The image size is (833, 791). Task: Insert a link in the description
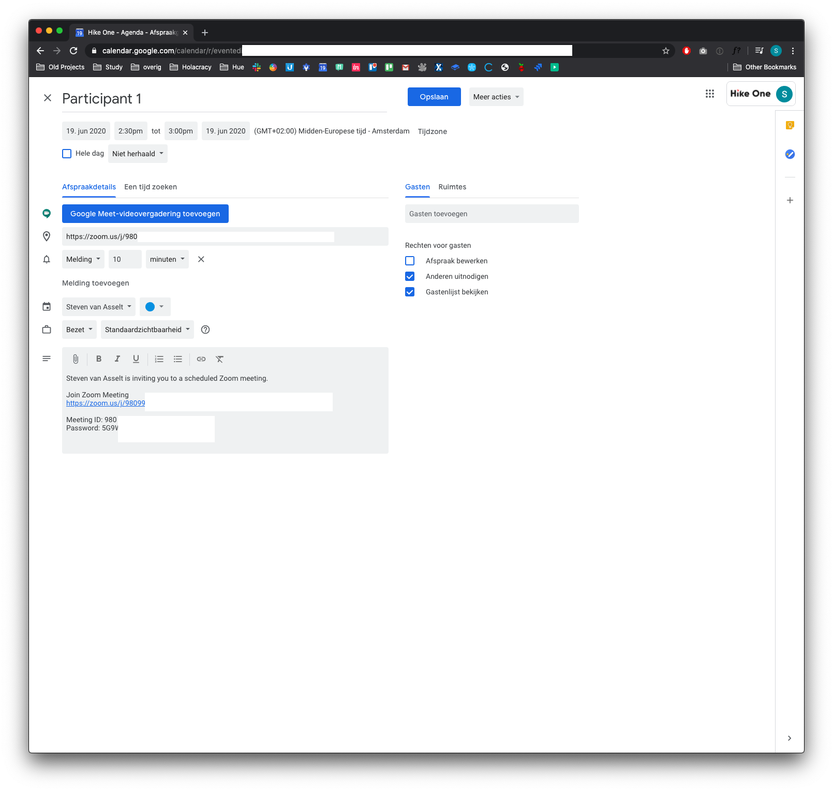point(201,359)
